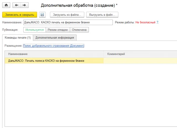Image resolution: width=177 pixels, height=128 pixels.
Task: Sort by the Наименование column header
Action: 54,54
